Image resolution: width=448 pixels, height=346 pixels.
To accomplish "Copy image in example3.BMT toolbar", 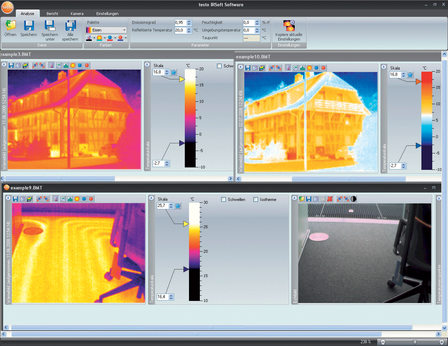I will pos(18,65).
